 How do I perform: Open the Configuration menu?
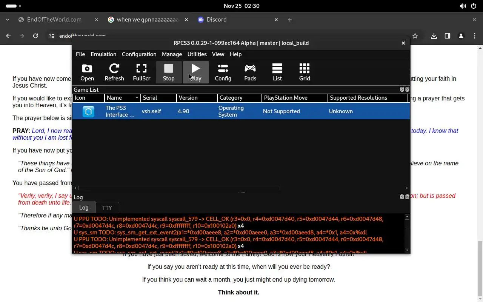(139, 54)
